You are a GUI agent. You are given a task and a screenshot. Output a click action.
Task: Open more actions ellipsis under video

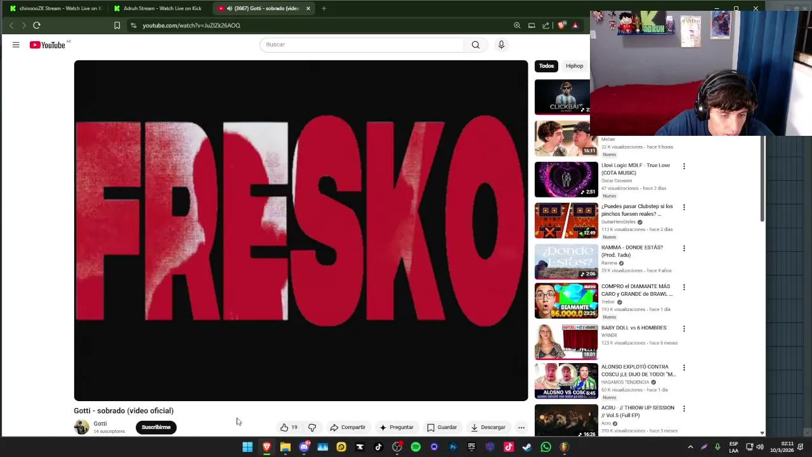pos(521,427)
